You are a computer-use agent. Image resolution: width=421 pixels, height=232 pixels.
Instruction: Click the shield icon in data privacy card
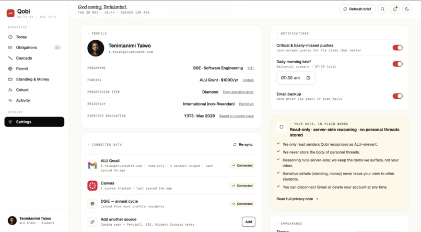[x=282, y=127]
